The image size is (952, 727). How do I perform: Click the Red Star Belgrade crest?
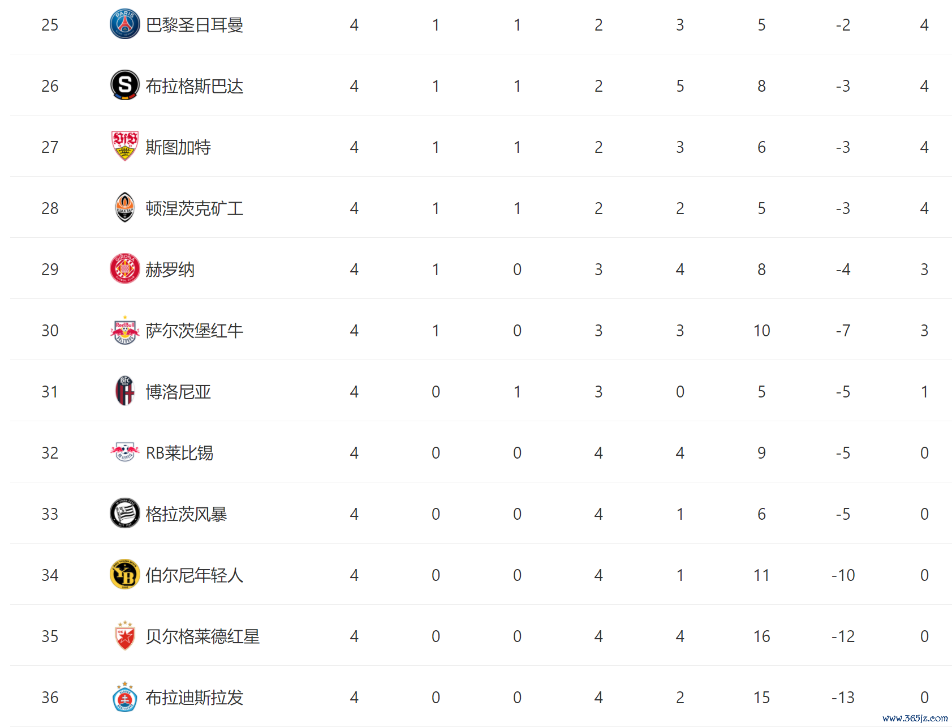pyautogui.click(x=124, y=635)
